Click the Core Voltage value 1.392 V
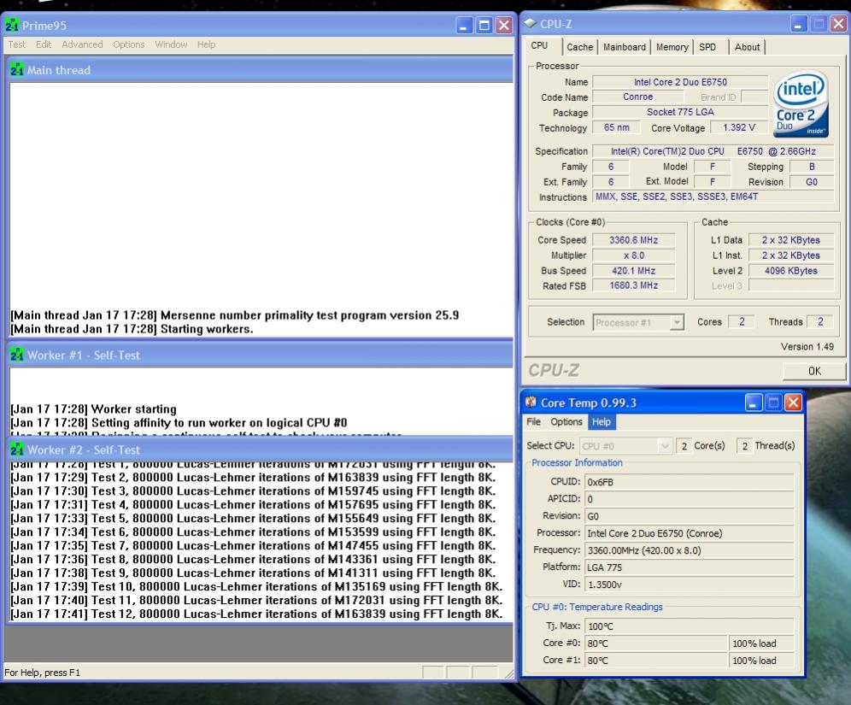 (739, 127)
